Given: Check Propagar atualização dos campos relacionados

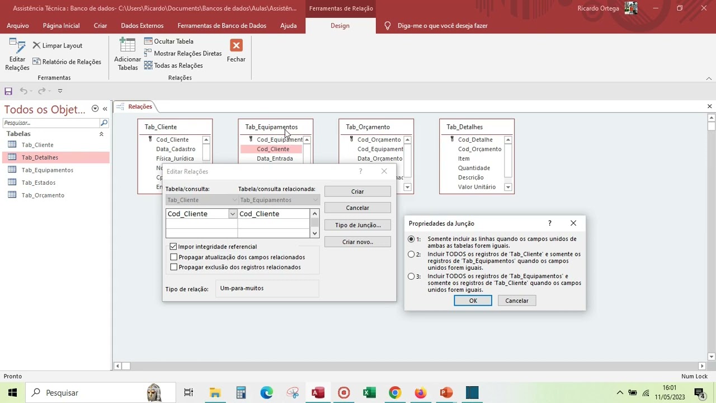Looking at the screenshot, I should 173,257.
